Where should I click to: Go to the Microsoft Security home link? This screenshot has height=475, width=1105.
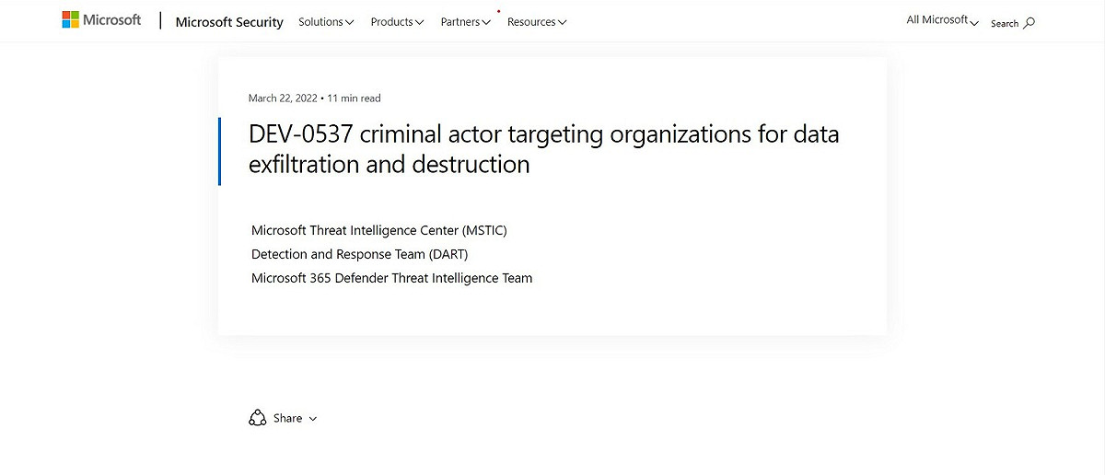pyautogui.click(x=229, y=22)
